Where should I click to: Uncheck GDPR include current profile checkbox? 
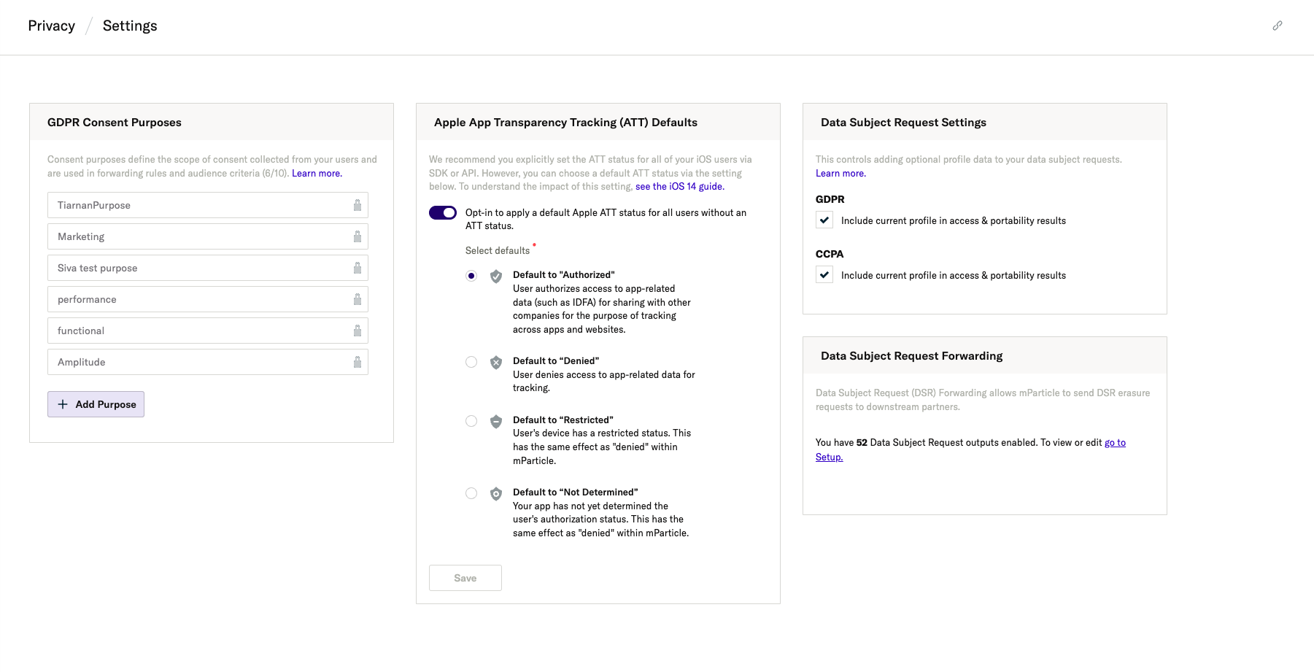[x=824, y=220]
